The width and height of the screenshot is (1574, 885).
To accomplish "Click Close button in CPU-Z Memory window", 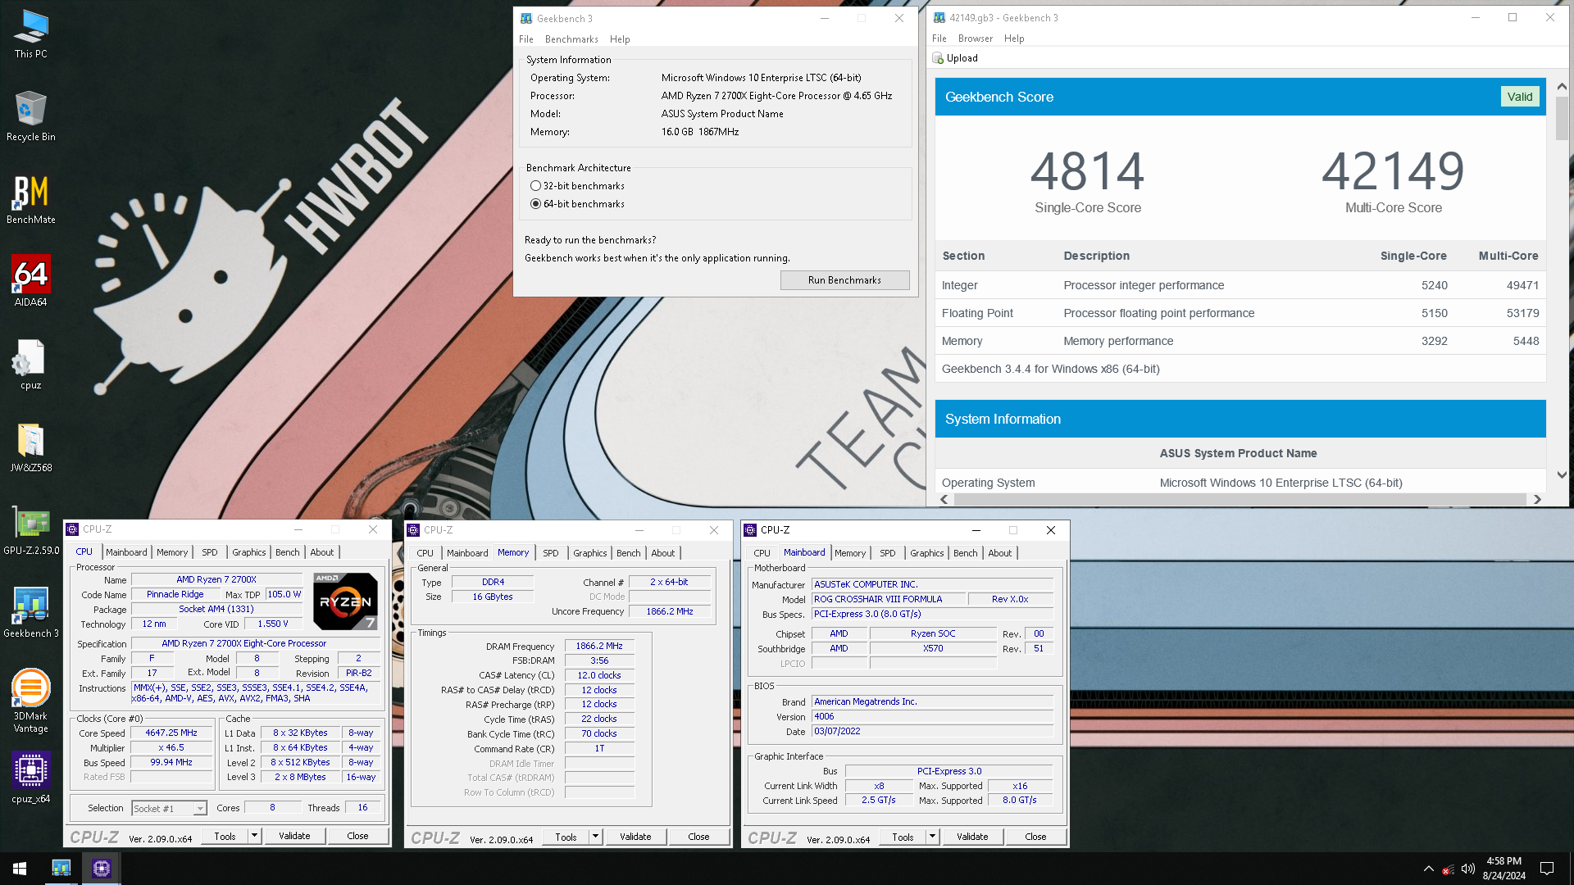I will [698, 837].
